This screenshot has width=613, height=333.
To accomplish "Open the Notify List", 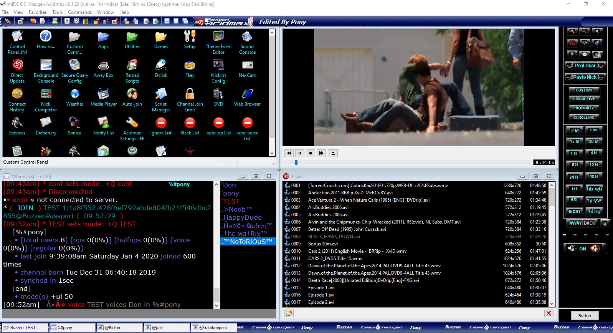I will [103, 126].
